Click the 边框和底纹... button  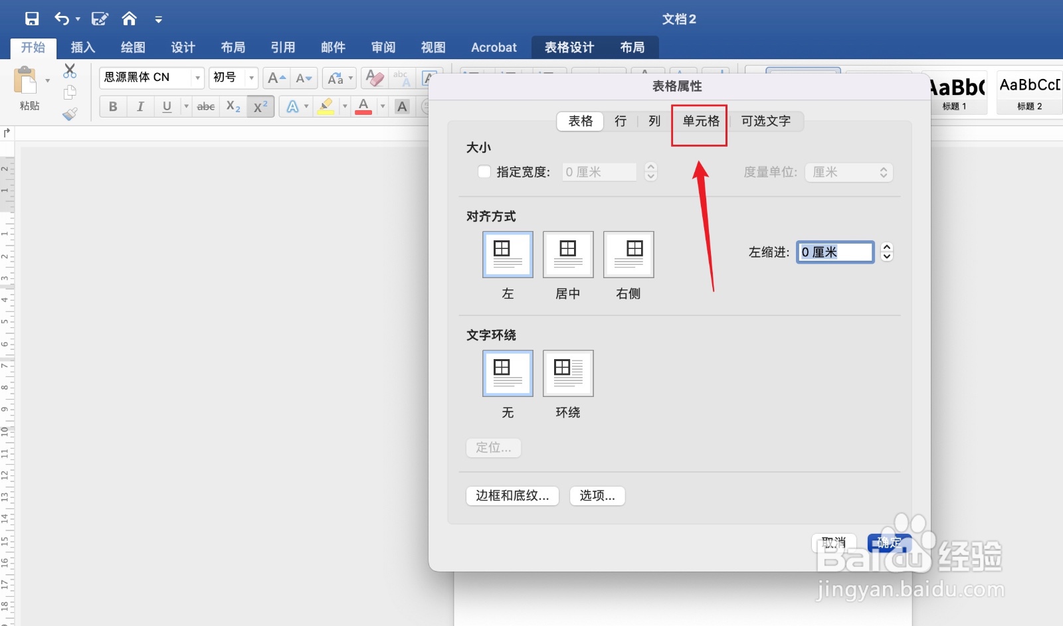[x=512, y=496]
